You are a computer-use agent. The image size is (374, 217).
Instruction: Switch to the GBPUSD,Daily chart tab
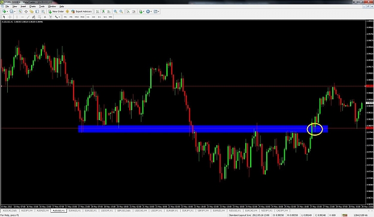[124, 211]
